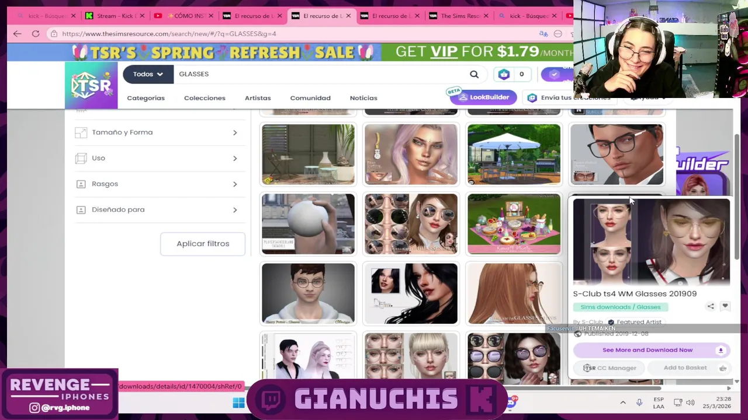
Task: Show hidden tray icons chevron
Action: click(623, 402)
